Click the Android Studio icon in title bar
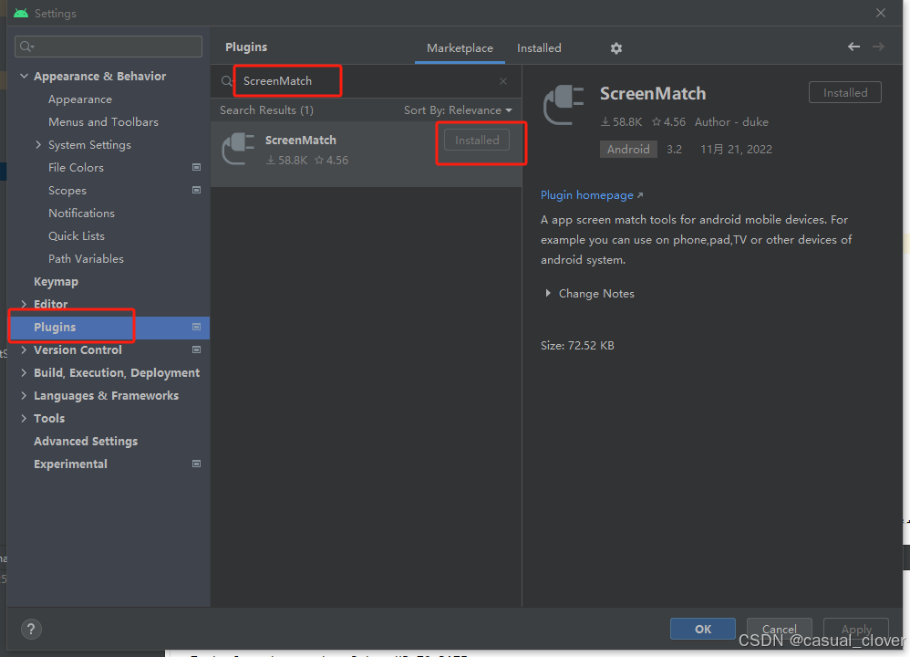 coord(21,13)
